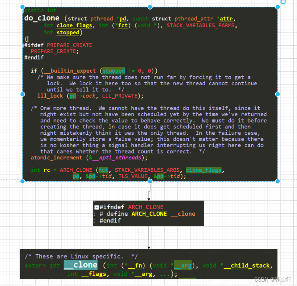Click the lll_lock call text
The width and height of the screenshot is (297, 286).
50,96
